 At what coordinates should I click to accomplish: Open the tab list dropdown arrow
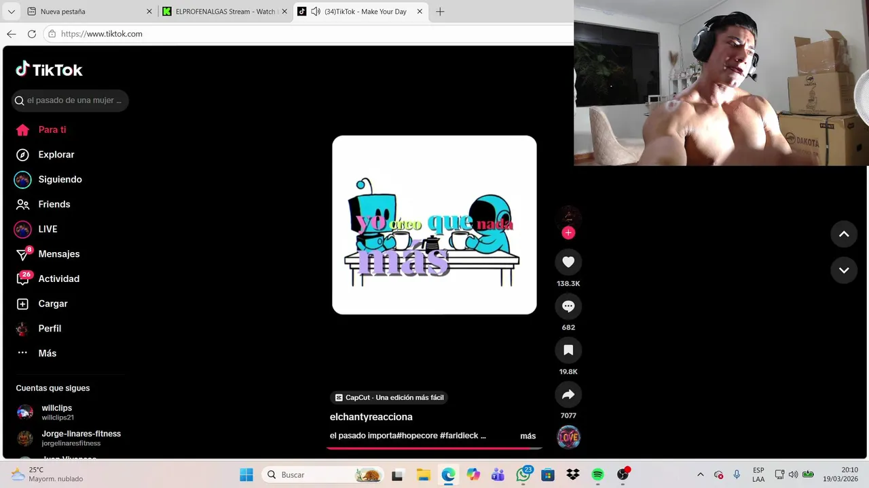(x=11, y=12)
